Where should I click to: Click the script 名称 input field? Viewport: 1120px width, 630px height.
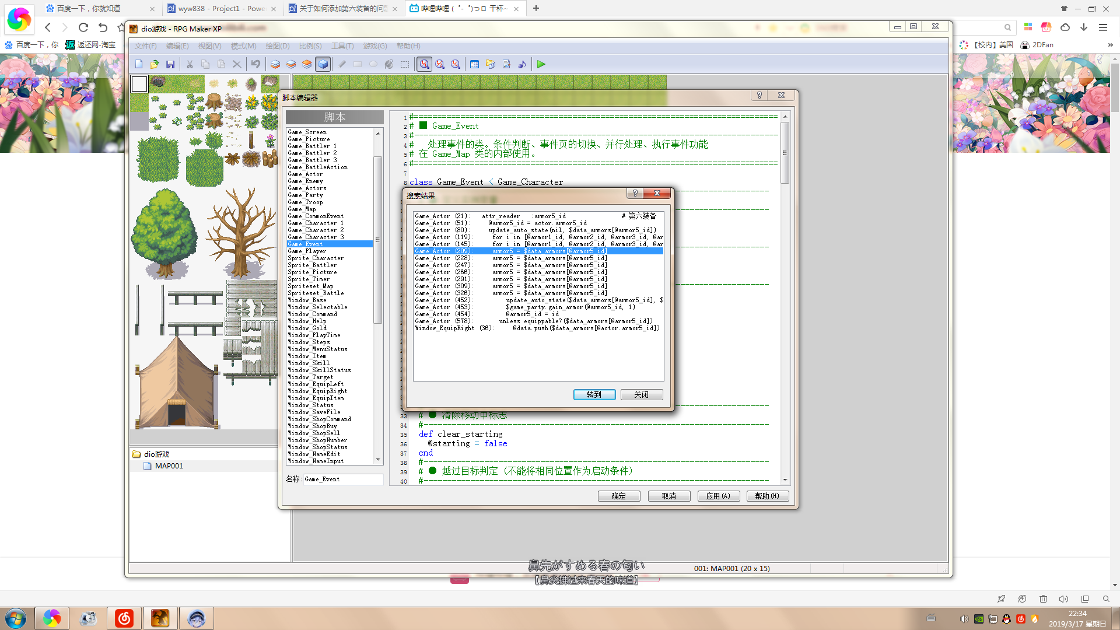coord(343,480)
